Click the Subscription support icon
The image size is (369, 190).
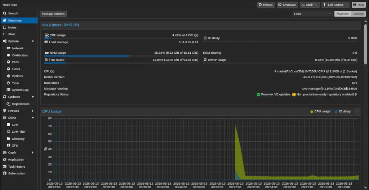click(4, 173)
